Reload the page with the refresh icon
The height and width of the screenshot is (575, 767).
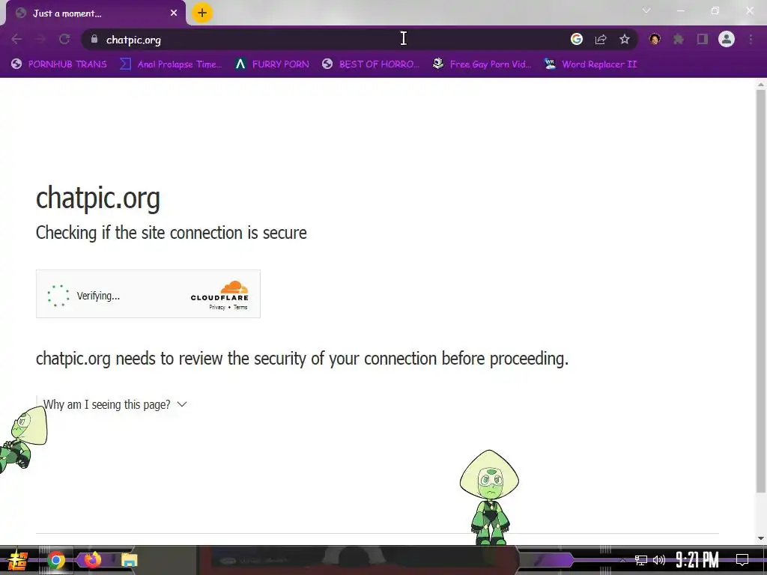click(x=64, y=39)
